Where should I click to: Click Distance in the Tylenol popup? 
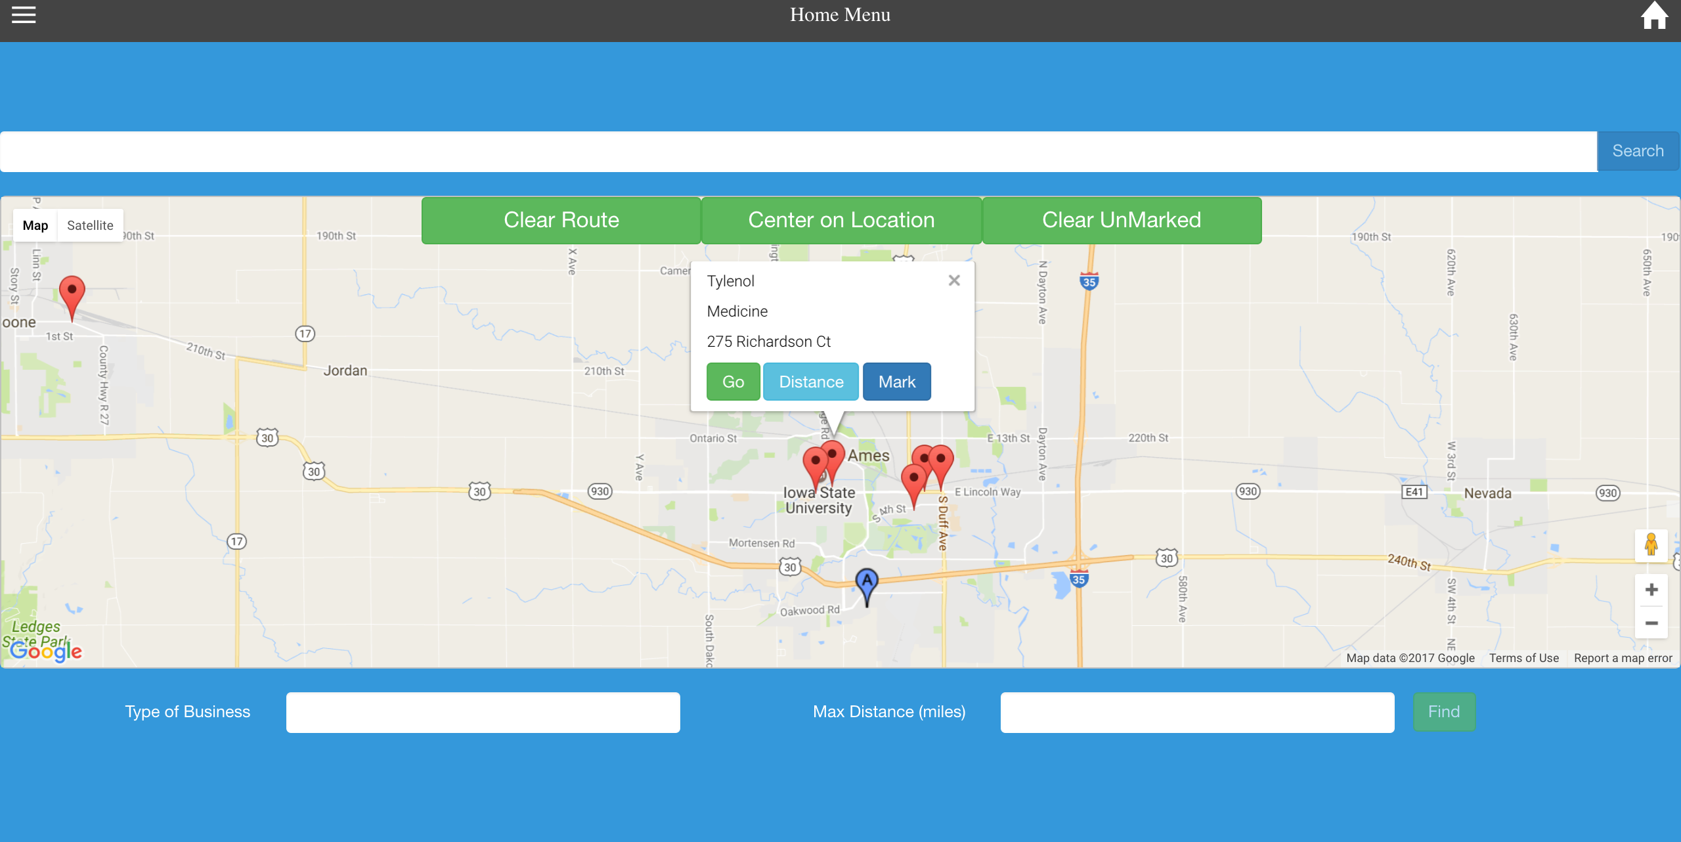coord(811,382)
